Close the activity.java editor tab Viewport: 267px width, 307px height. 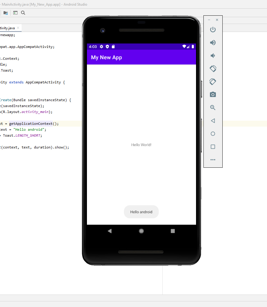(x=18, y=28)
